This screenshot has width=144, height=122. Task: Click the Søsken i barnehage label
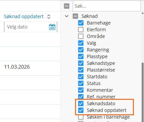click(x=108, y=117)
